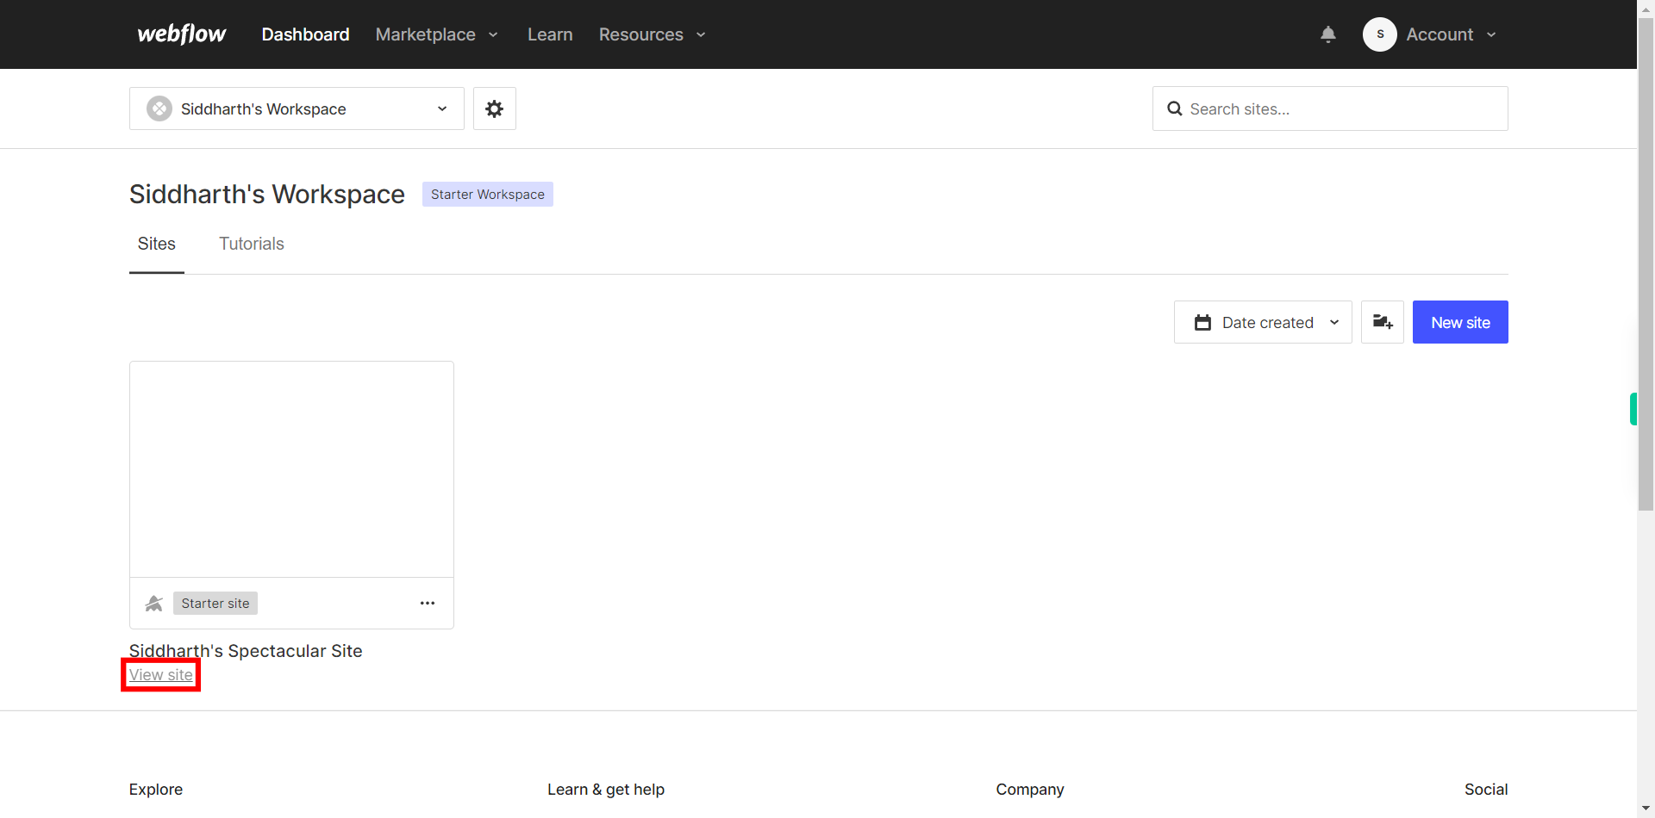Click the Company footer heading

[x=1030, y=790]
